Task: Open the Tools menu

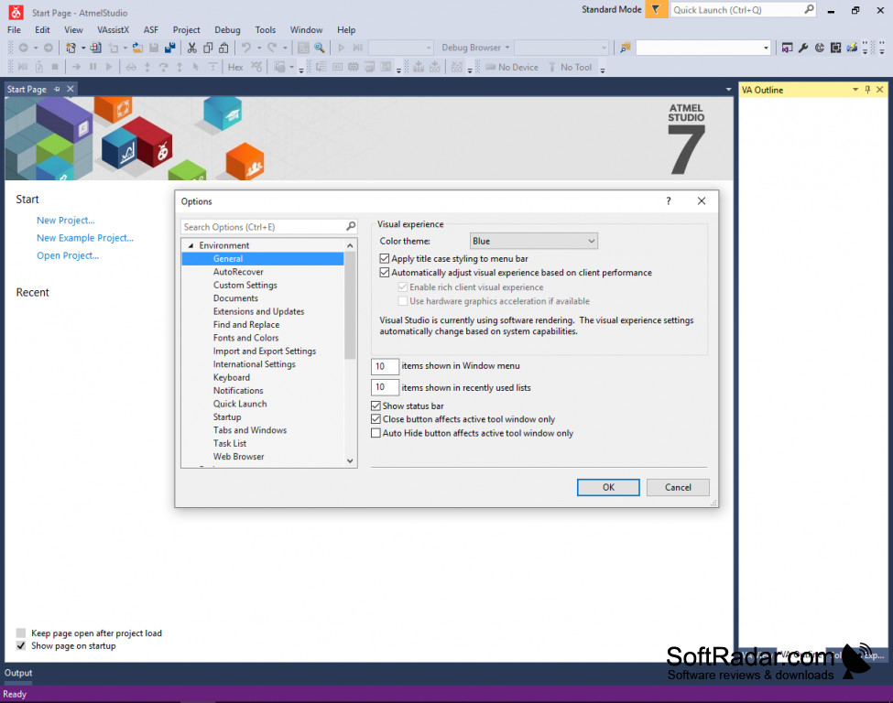Action: (x=265, y=29)
